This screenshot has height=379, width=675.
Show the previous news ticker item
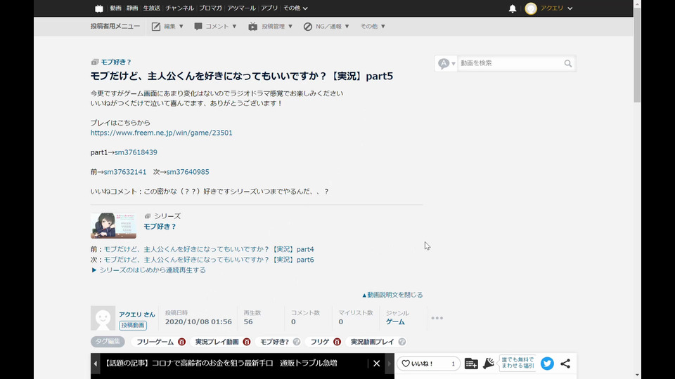(95, 364)
